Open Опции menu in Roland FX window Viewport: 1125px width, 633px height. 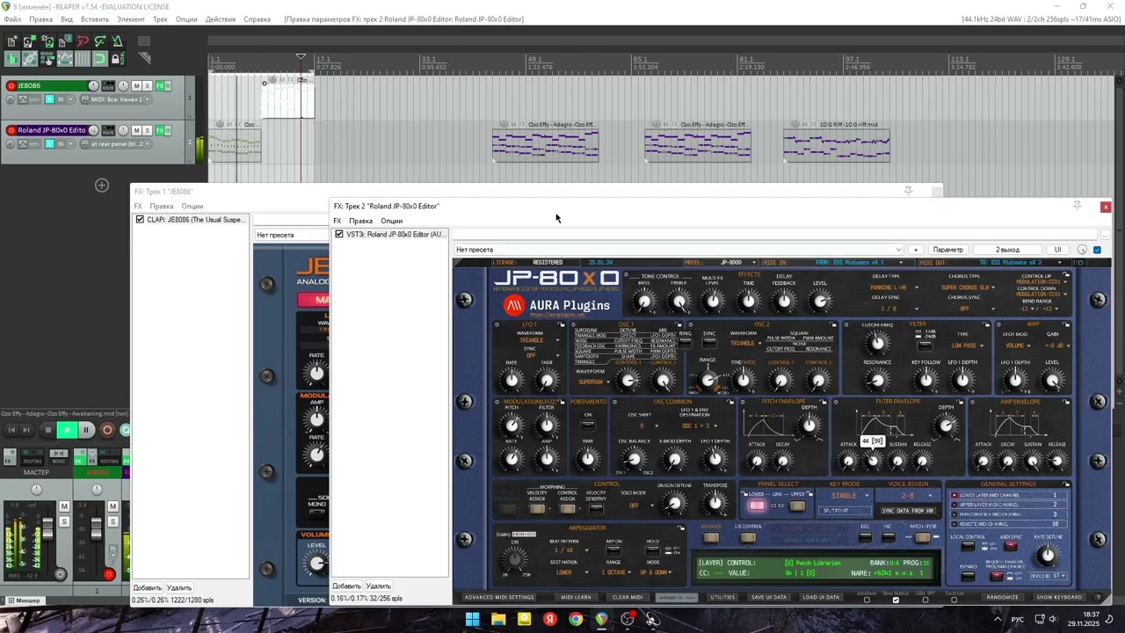391,221
